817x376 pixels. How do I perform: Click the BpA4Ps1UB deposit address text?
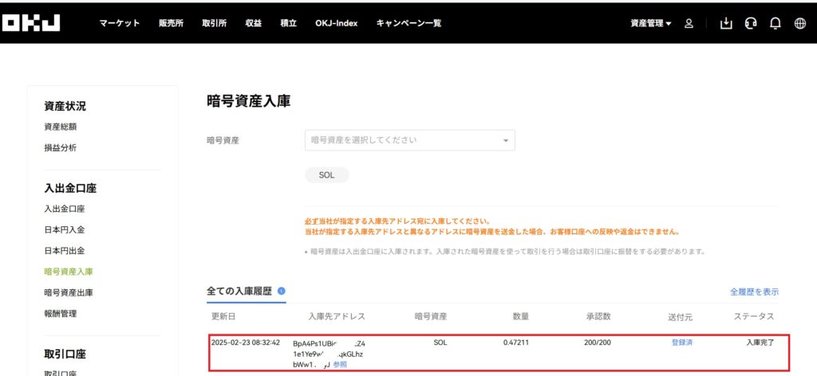click(329, 354)
